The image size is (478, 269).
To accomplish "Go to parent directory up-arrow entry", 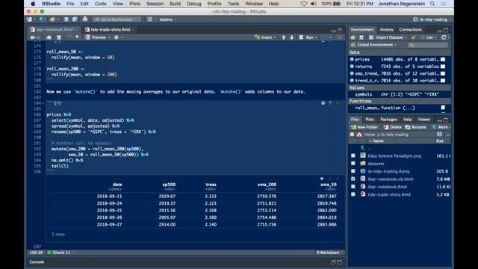I will (x=363, y=148).
